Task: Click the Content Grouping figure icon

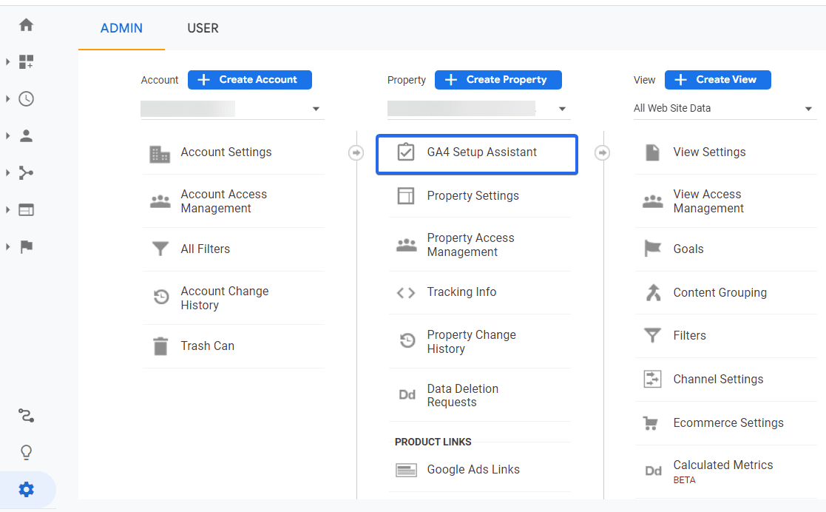Action: click(653, 292)
